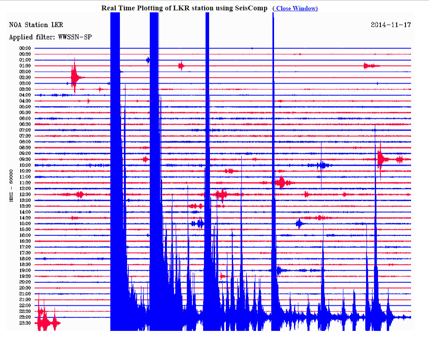The height and width of the screenshot is (350, 429).
Task: Select the 12:30 time row label
Action: click(25, 194)
